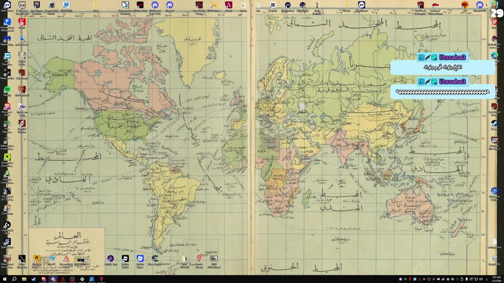
Task: Select the 7z archive file on desktop
Action: (214, 261)
